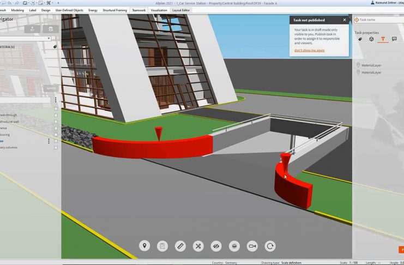Activate the section cut scissors tool

[198, 246]
